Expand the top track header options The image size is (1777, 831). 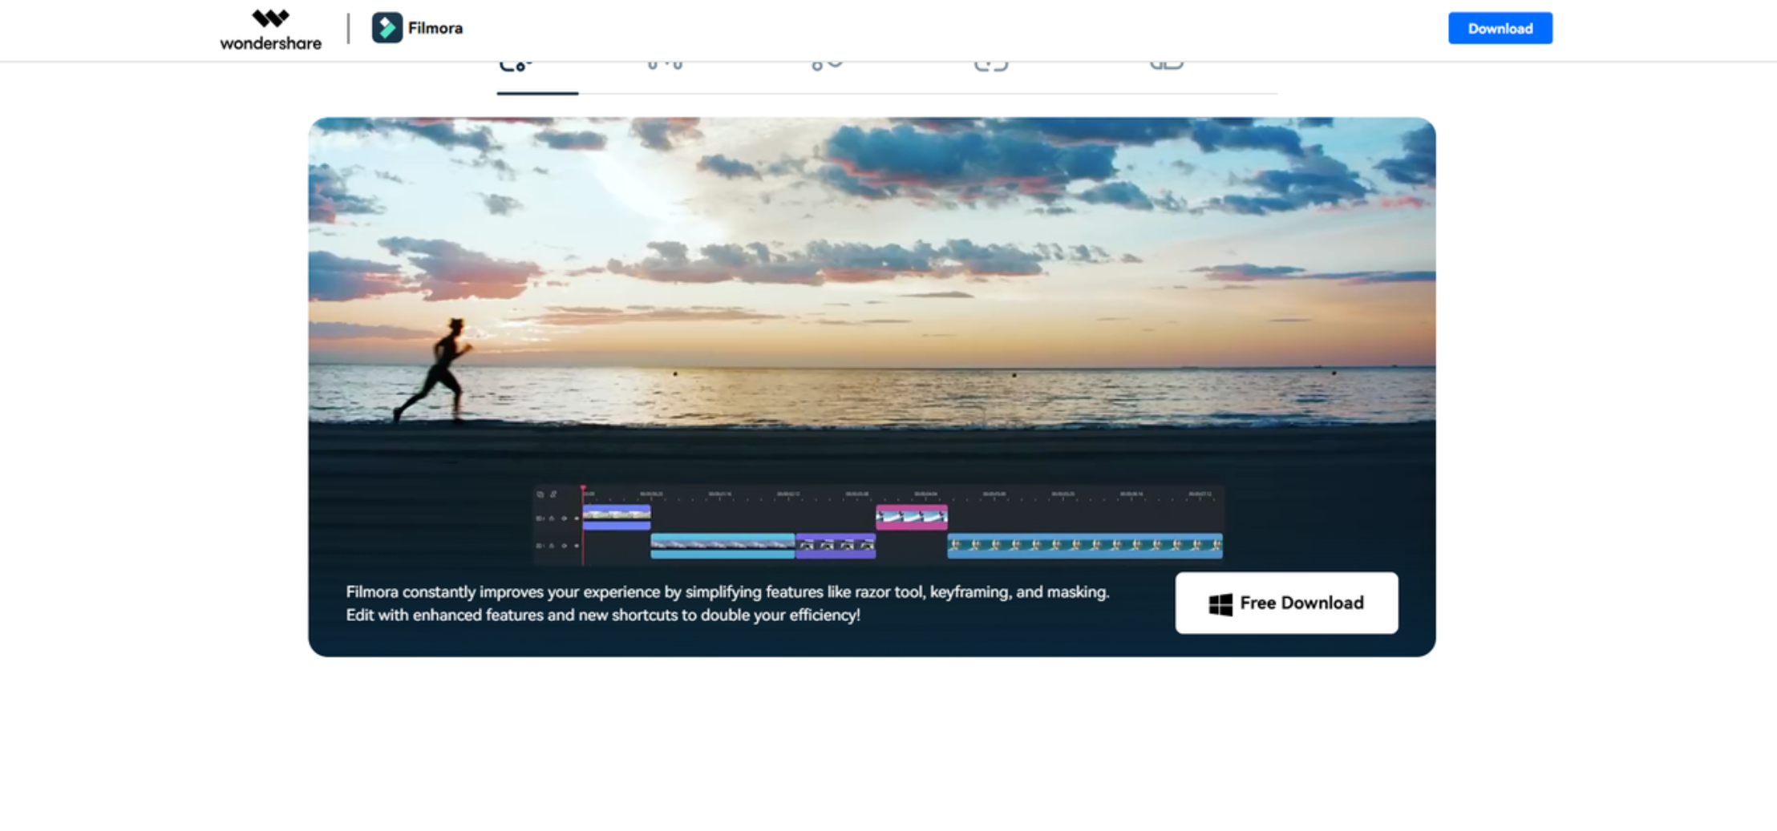click(x=540, y=518)
